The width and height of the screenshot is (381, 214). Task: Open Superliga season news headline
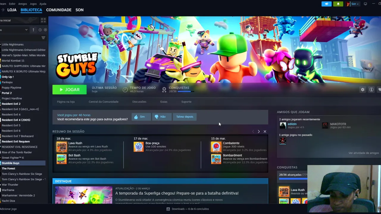pos(177,193)
